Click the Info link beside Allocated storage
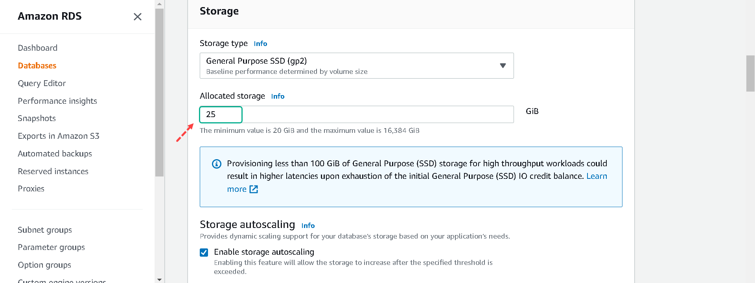Image resolution: width=755 pixels, height=283 pixels. coord(278,96)
